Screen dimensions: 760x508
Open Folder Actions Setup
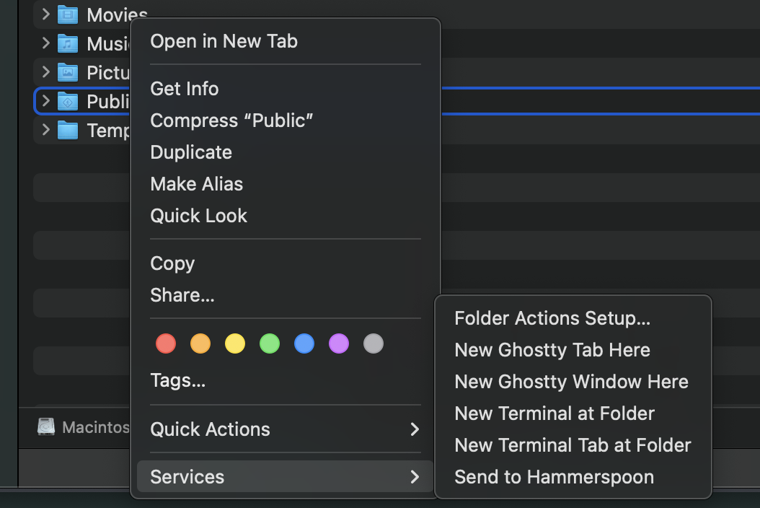pos(552,318)
